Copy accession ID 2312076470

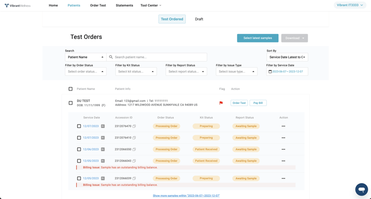pyautogui.click(x=134, y=126)
